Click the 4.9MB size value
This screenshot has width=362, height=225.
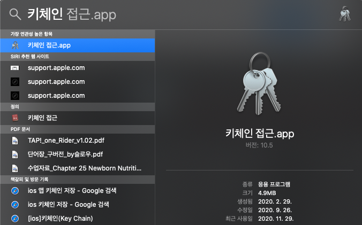point(267,193)
